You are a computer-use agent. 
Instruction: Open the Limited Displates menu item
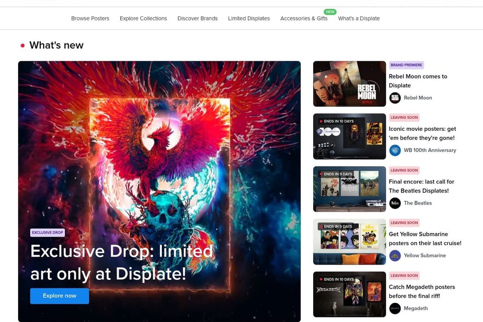(x=249, y=18)
